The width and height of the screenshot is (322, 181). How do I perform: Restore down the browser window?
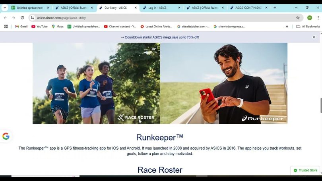[x=307, y=8]
